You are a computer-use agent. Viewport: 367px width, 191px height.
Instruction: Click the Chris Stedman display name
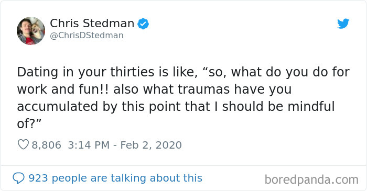click(92, 24)
